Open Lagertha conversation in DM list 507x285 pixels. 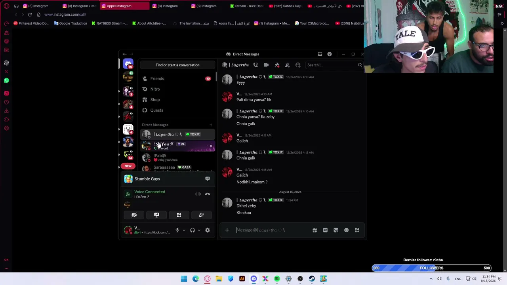(x=177, y=134)
